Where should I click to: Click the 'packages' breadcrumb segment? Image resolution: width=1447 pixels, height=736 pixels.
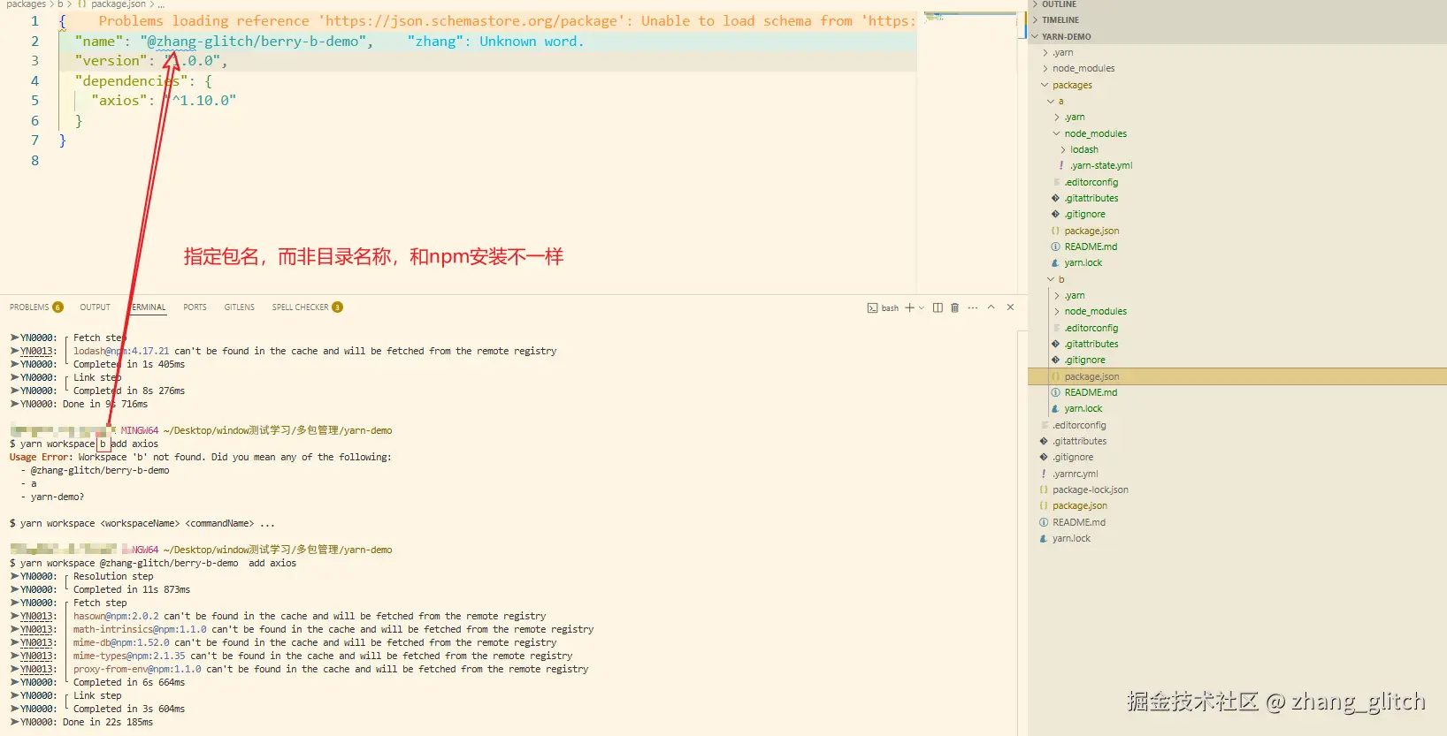(x=26, y=4)
